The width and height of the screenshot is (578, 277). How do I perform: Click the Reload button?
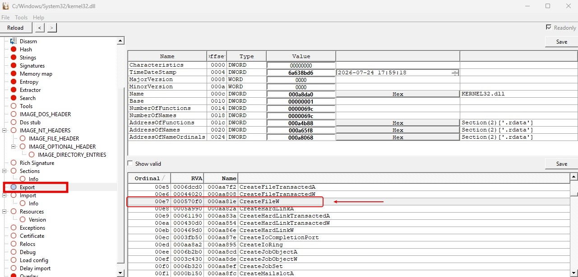[15, 28]
